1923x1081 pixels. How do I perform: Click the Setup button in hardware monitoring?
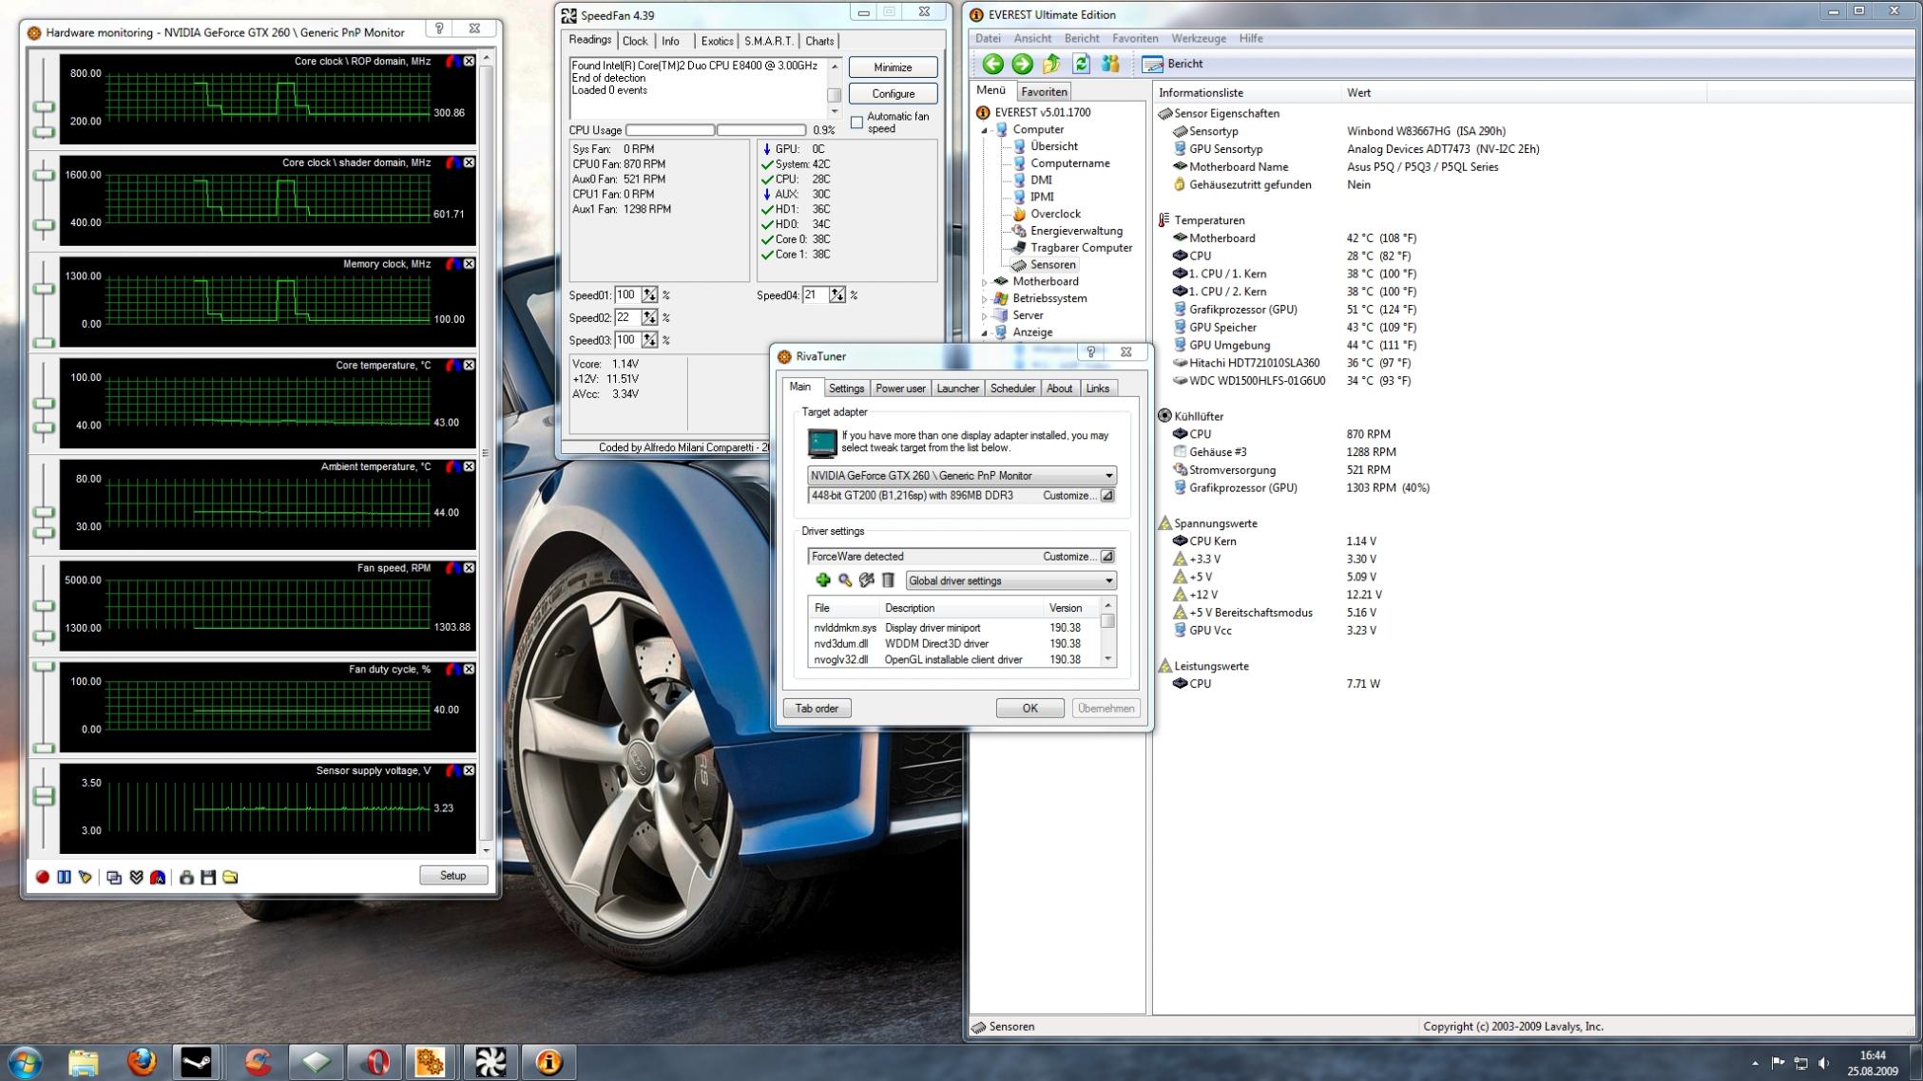(x=452, y=876)
